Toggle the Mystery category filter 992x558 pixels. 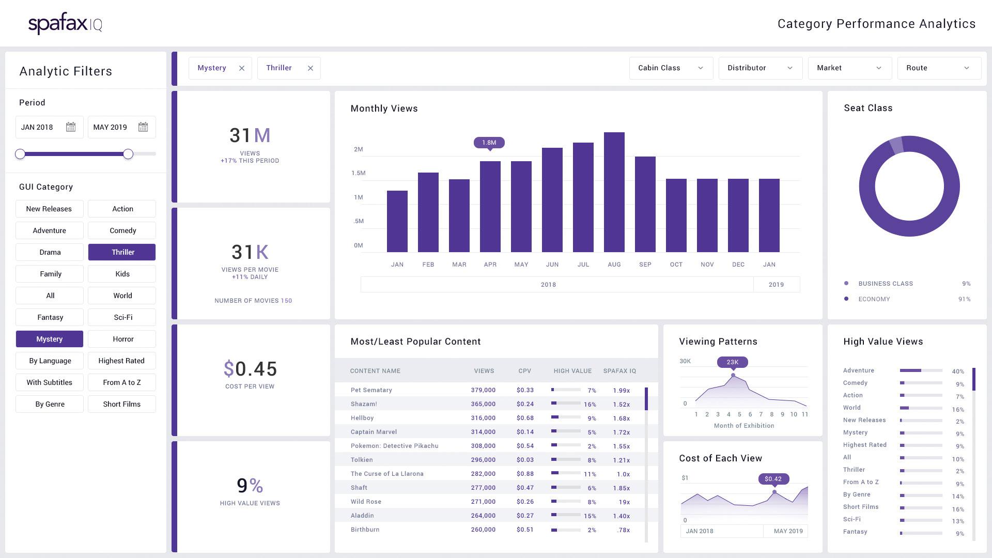coord(50,339)
